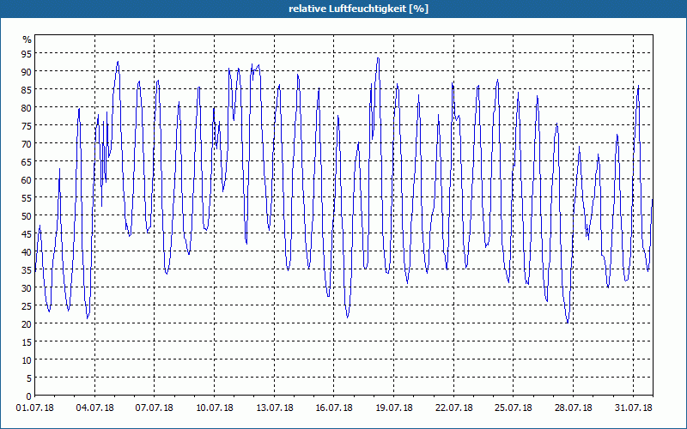
Task: Click the date label '25.07.18'
Action: (x=514, y=408)
